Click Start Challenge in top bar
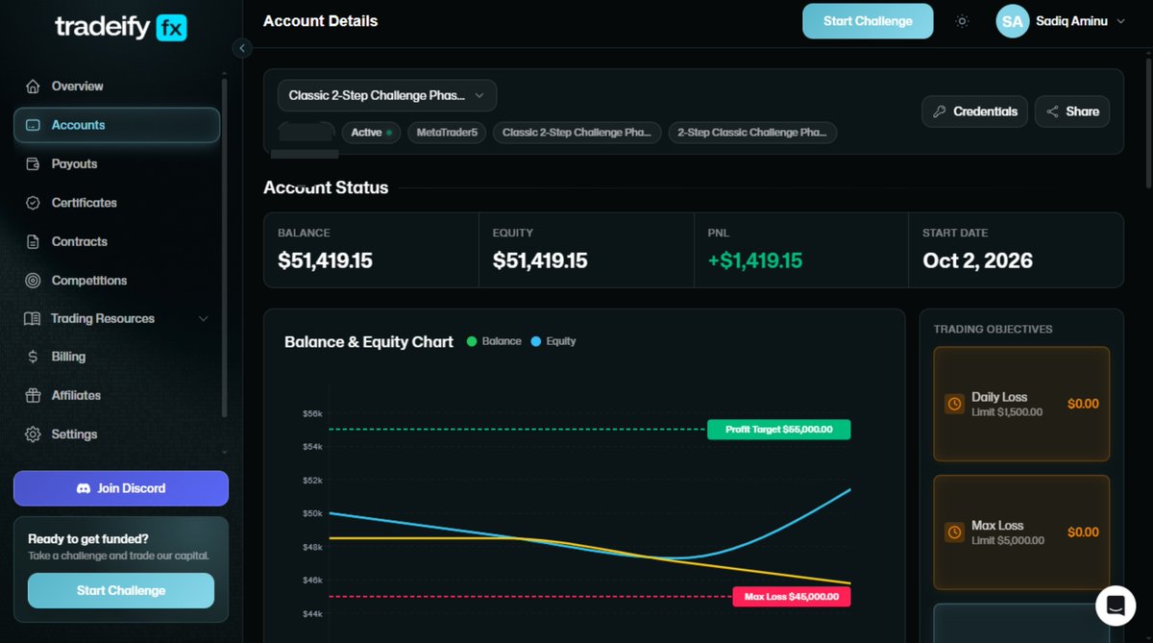Viewport: 1153px width, 643px height. pyautogui.click(x=868, y=21)
